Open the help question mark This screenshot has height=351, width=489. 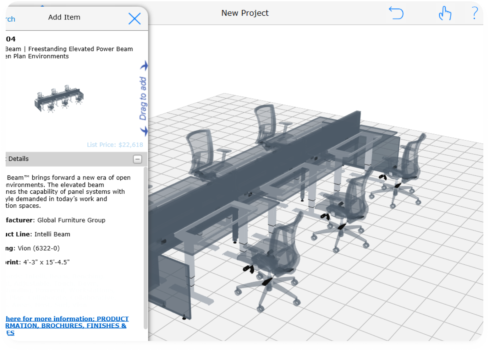tap(475, 13)
